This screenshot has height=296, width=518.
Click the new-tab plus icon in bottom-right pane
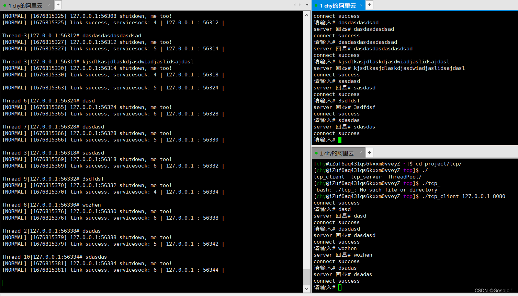pyautogui.click(x=369, y=152)
